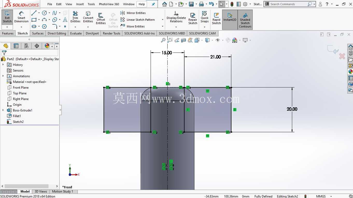Pin the menu bar with pushpin

click(x=153, y=4)
